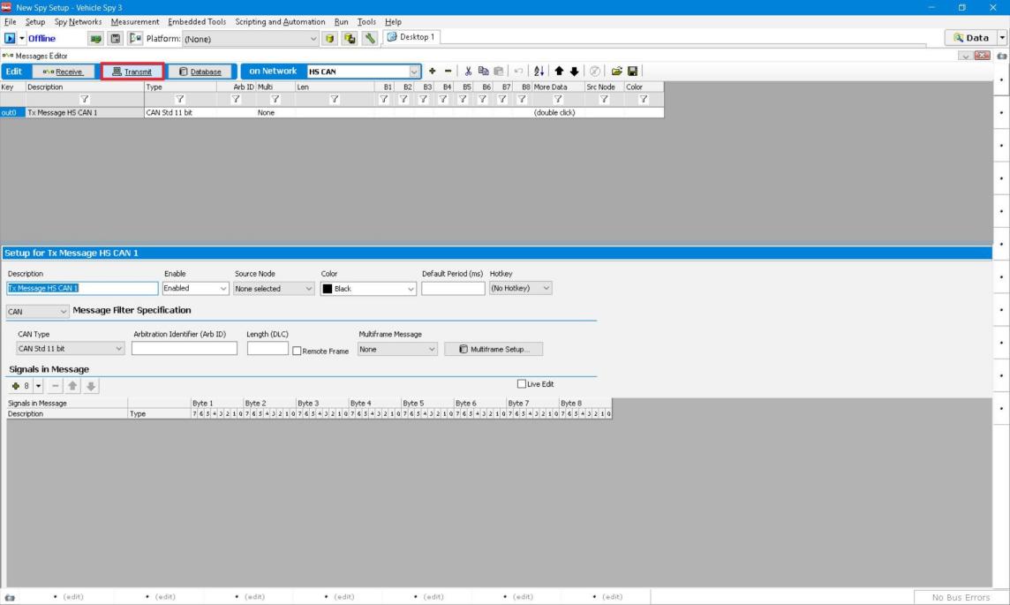The image size is (1010, 605).
Task: Open the on Network HS CAN dropdown
Action: coord(415,72)
